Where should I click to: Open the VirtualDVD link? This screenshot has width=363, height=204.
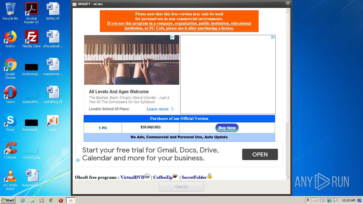tap(132, 177)
